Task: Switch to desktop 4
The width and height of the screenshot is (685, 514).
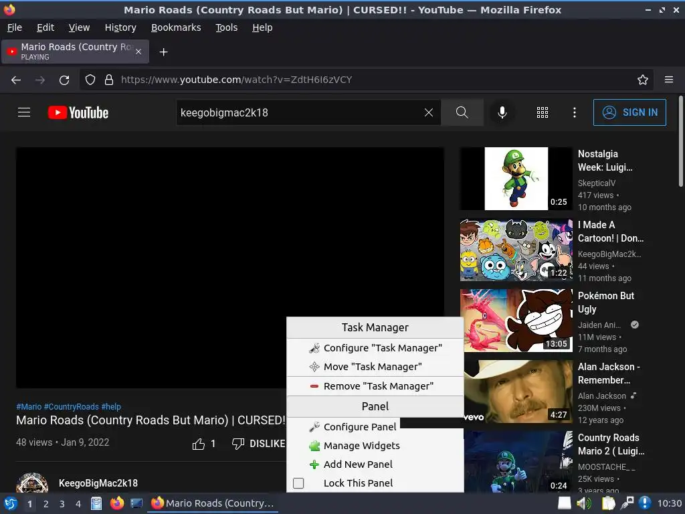Action: click(78, 504)
